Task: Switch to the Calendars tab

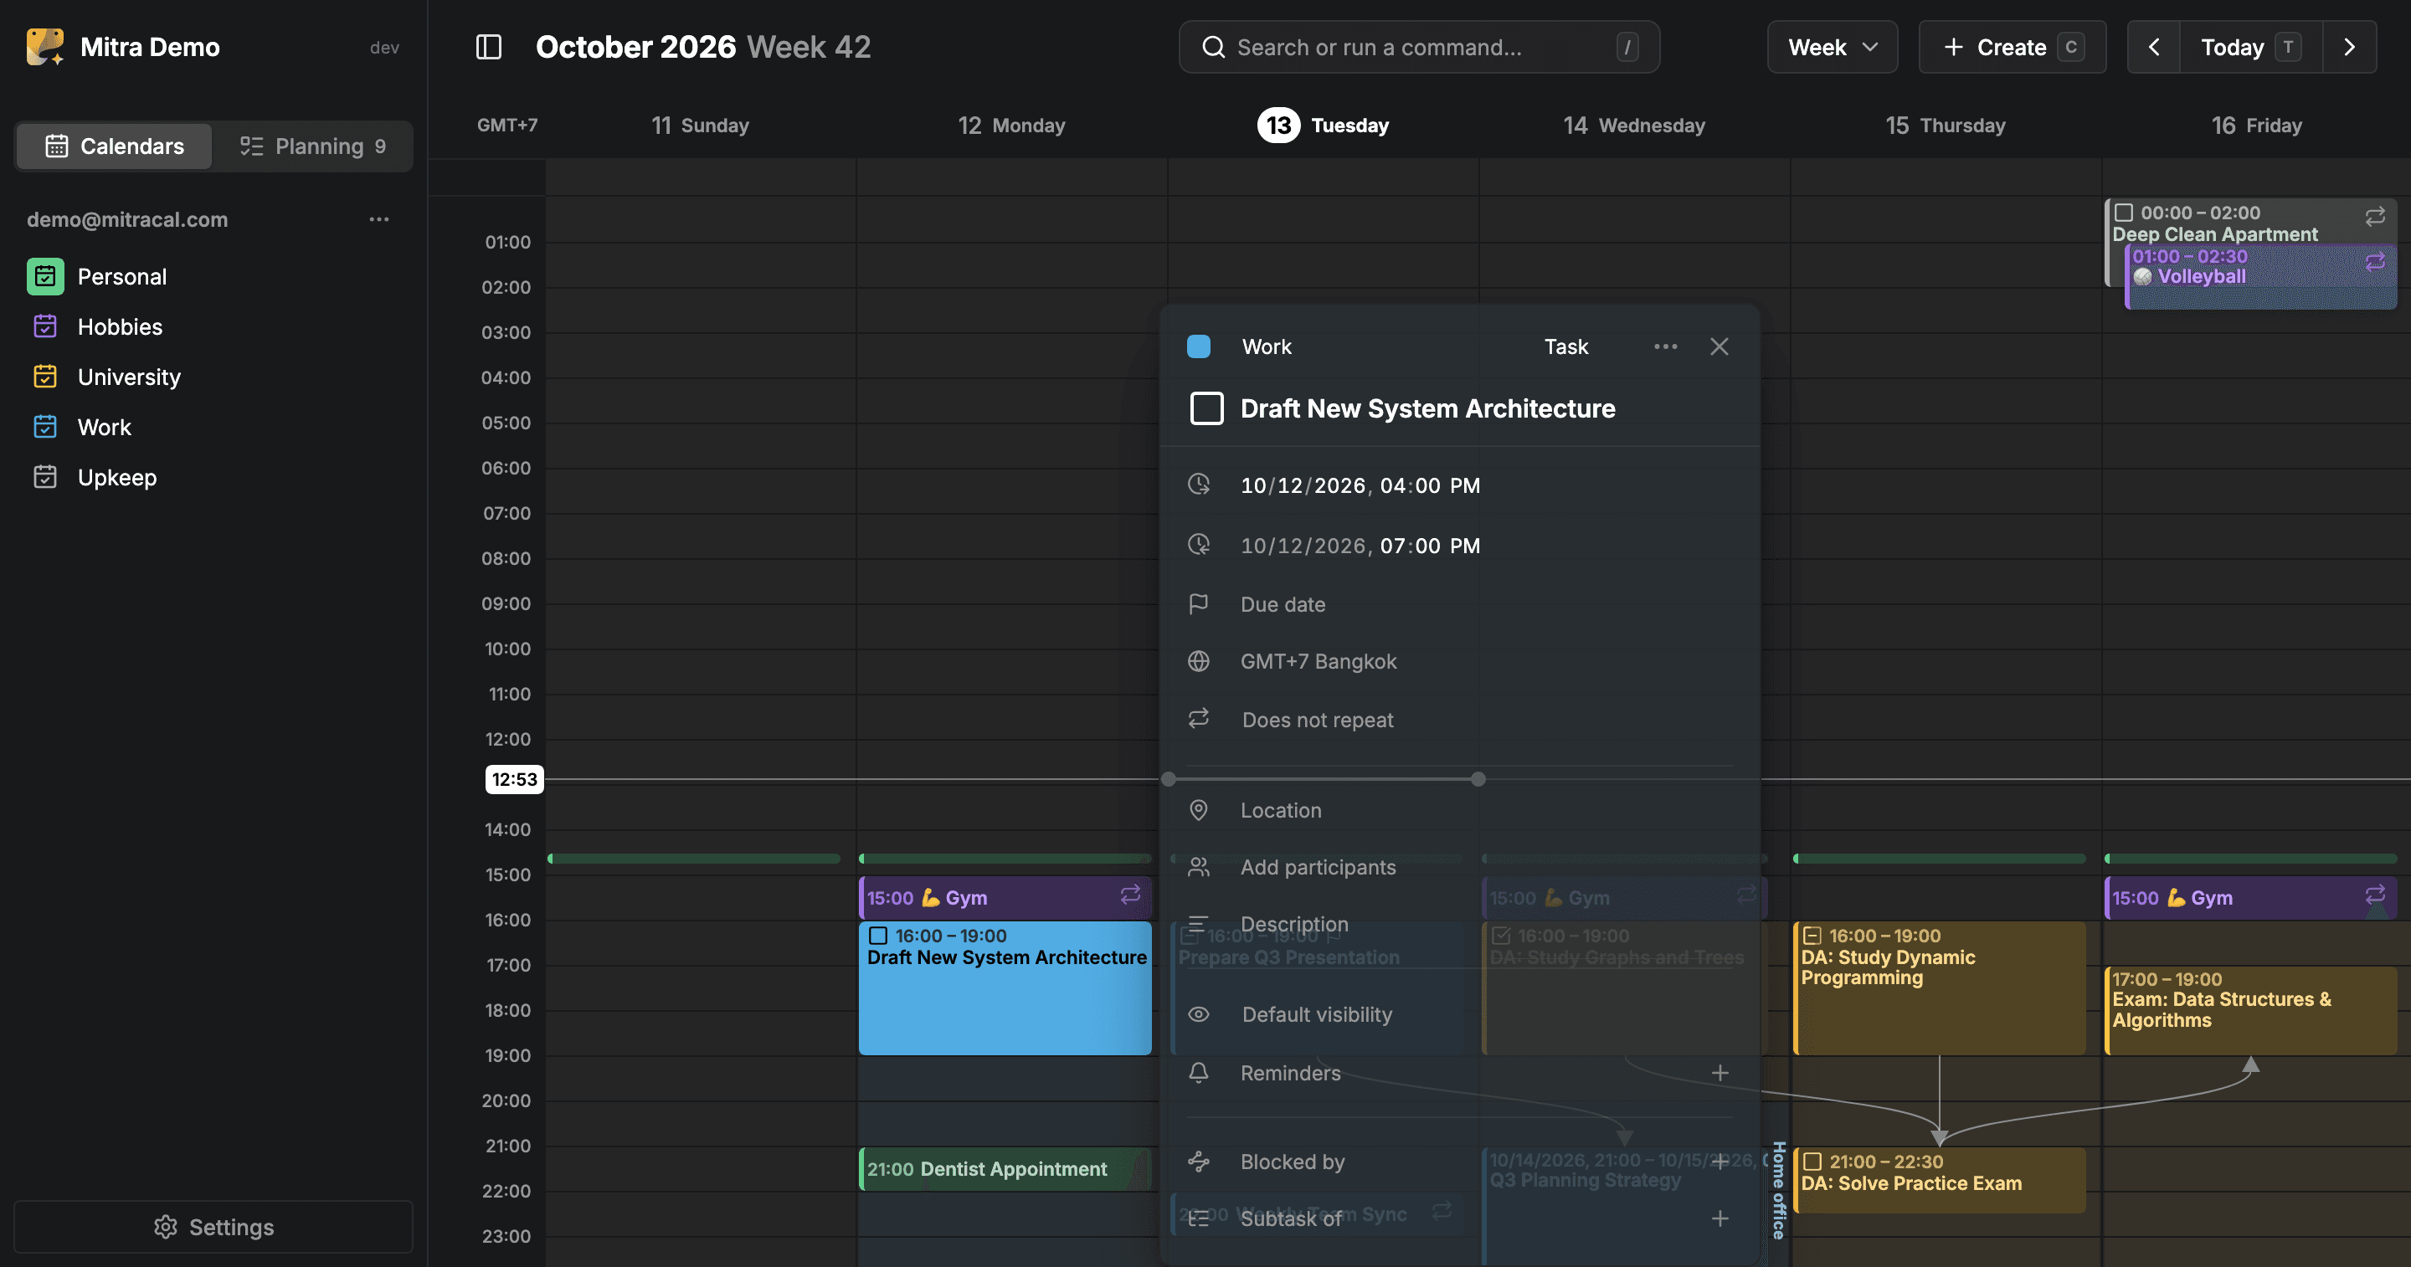Action: (114, 146)
